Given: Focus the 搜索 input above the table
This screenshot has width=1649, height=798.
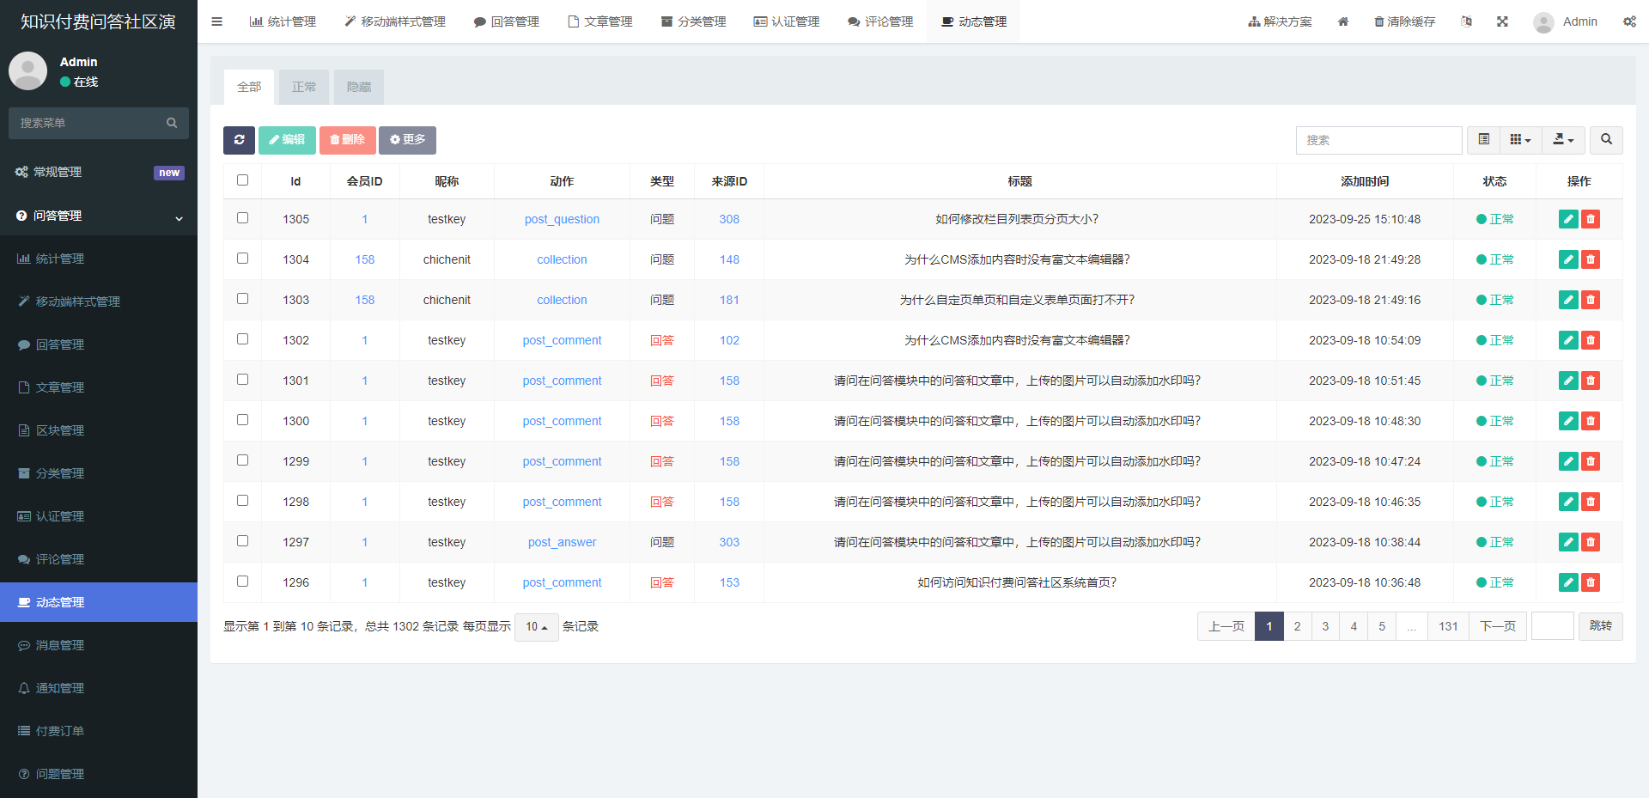Looking at the screenshot, I should click(1378, 140).
